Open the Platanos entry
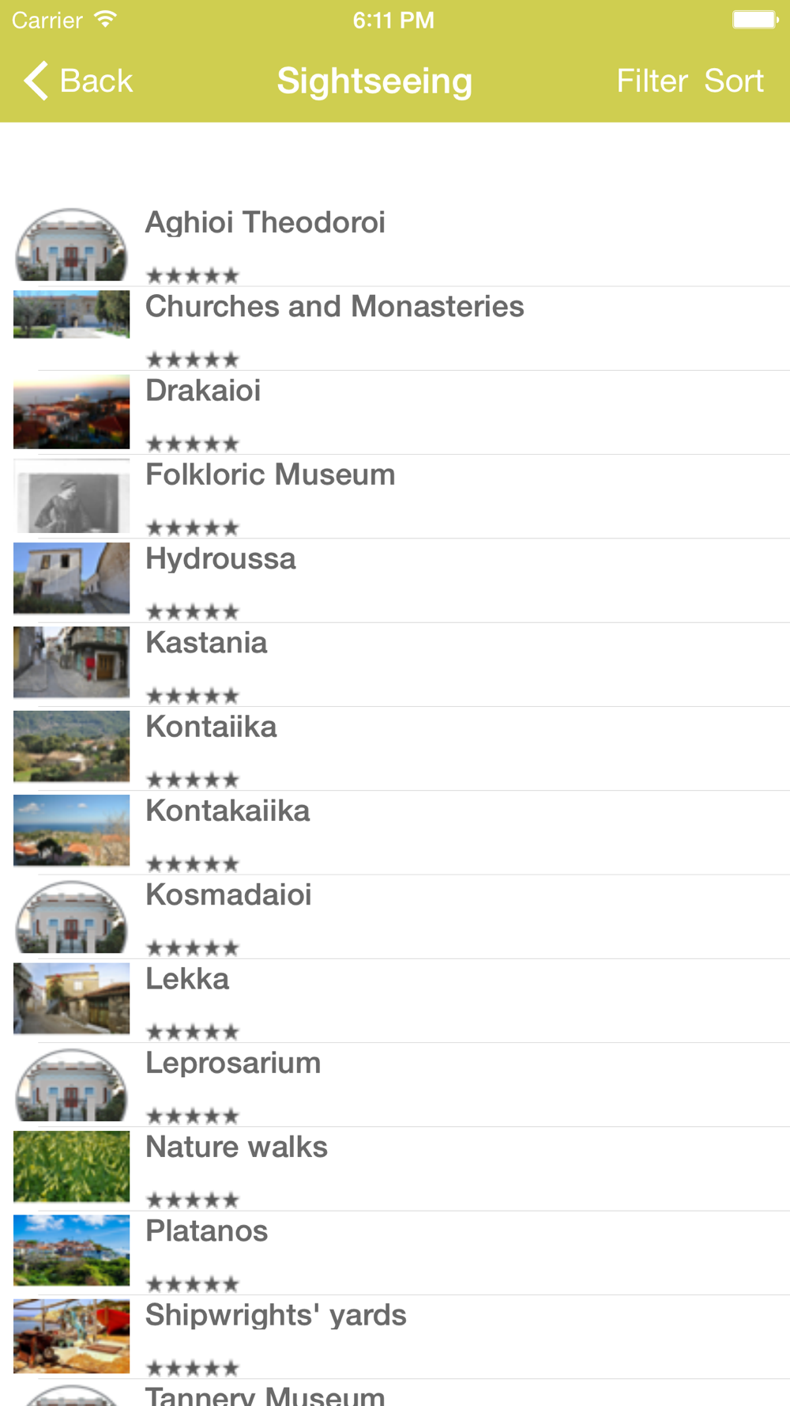This screenshot has height=1406, width=790. (395, 1253)
